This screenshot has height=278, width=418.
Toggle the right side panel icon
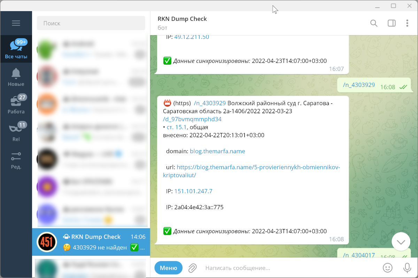coord(392,23)
